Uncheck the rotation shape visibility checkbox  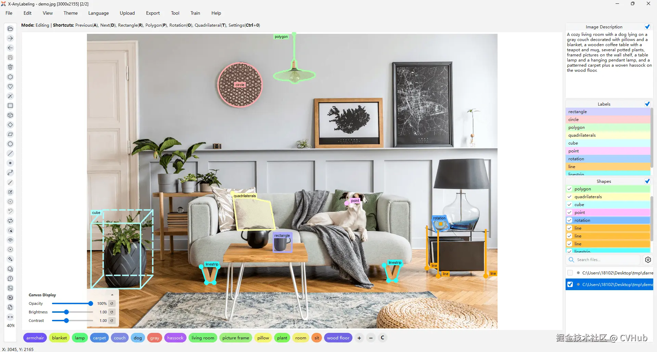[x=569, y=220]
